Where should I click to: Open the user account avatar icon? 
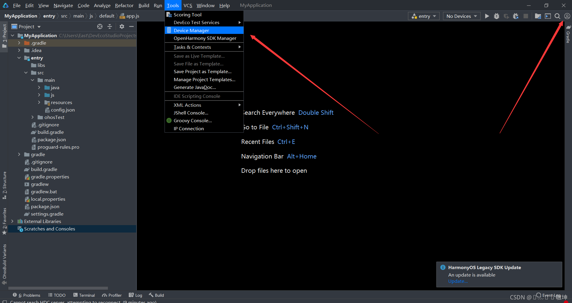coord(567,16)
